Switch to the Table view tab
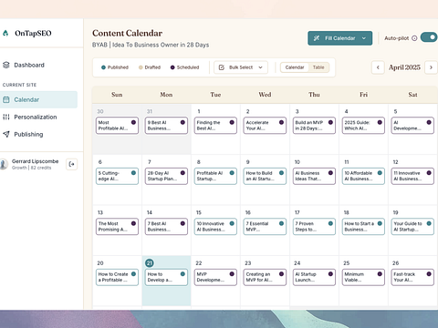The height and width of the screenshot is (328, 438). [318, 67]
